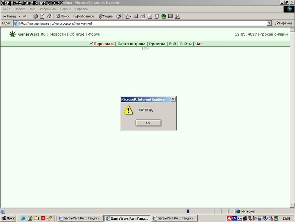Open the Сервис menu

(66, 9)
